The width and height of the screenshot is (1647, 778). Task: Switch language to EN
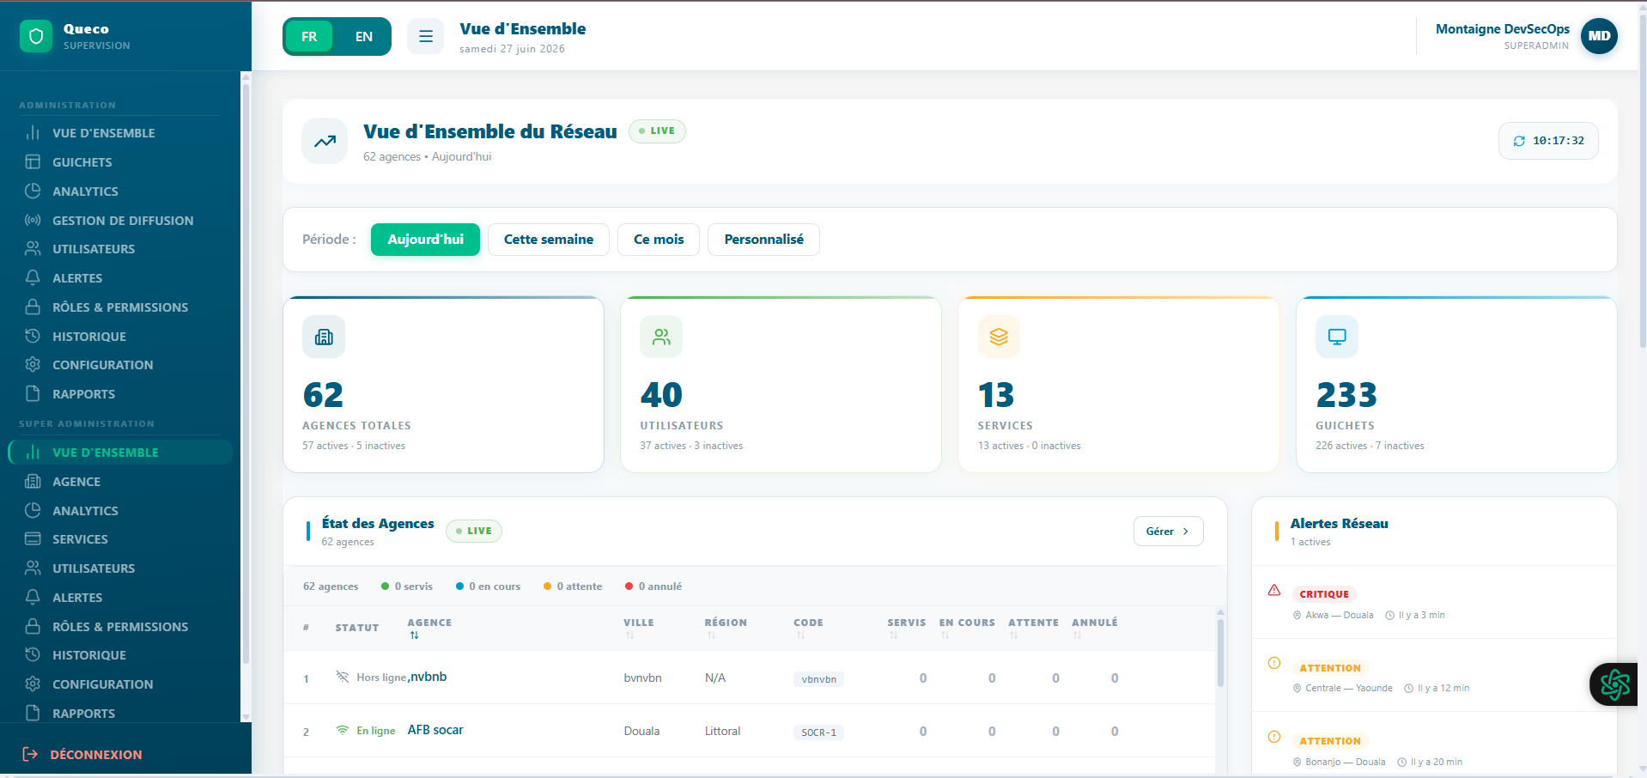[364, 36]
